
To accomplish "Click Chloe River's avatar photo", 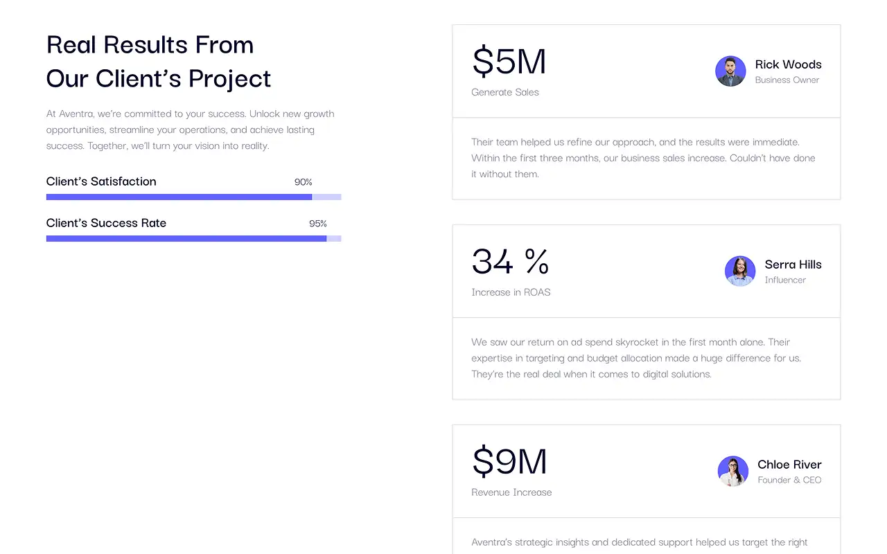I will [x=733, y=472].
